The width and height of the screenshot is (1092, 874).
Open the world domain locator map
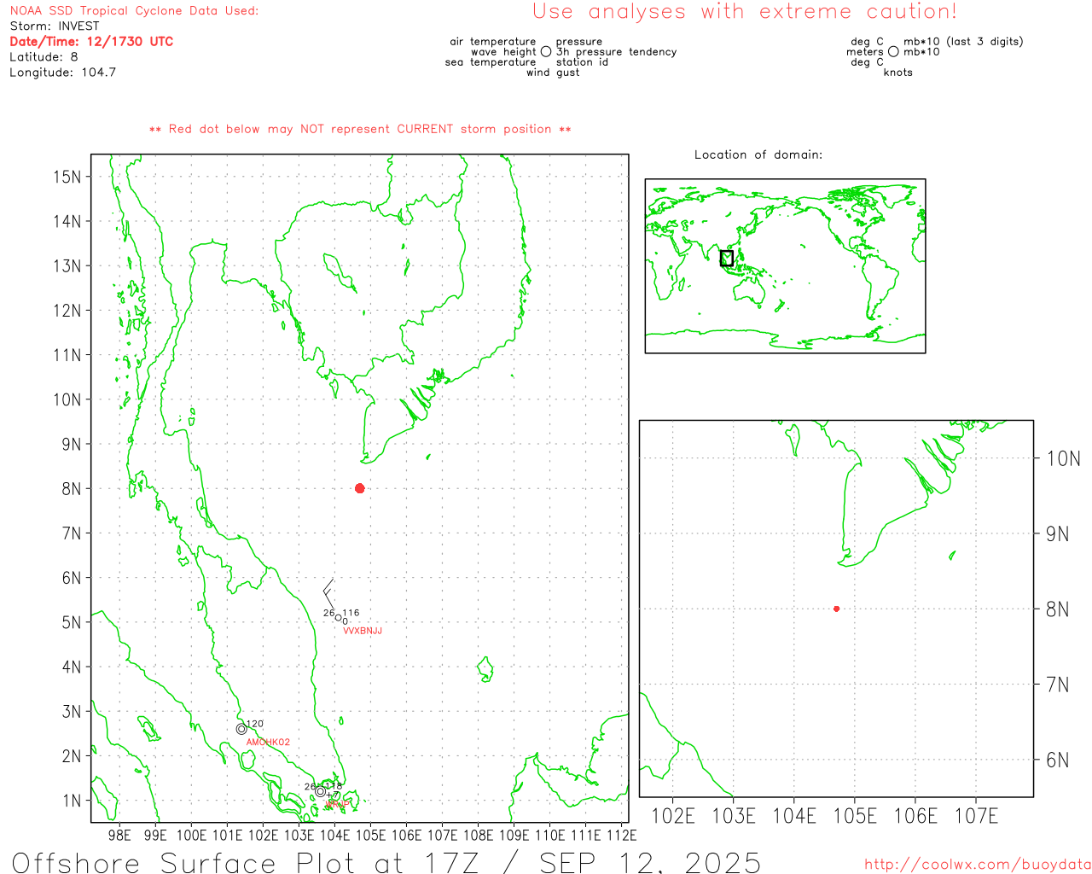click(x=785, y=266)
